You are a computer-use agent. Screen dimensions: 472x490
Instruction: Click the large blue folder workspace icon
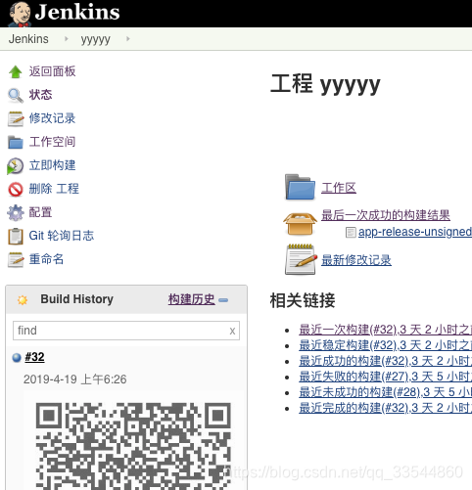pos(300,187)
